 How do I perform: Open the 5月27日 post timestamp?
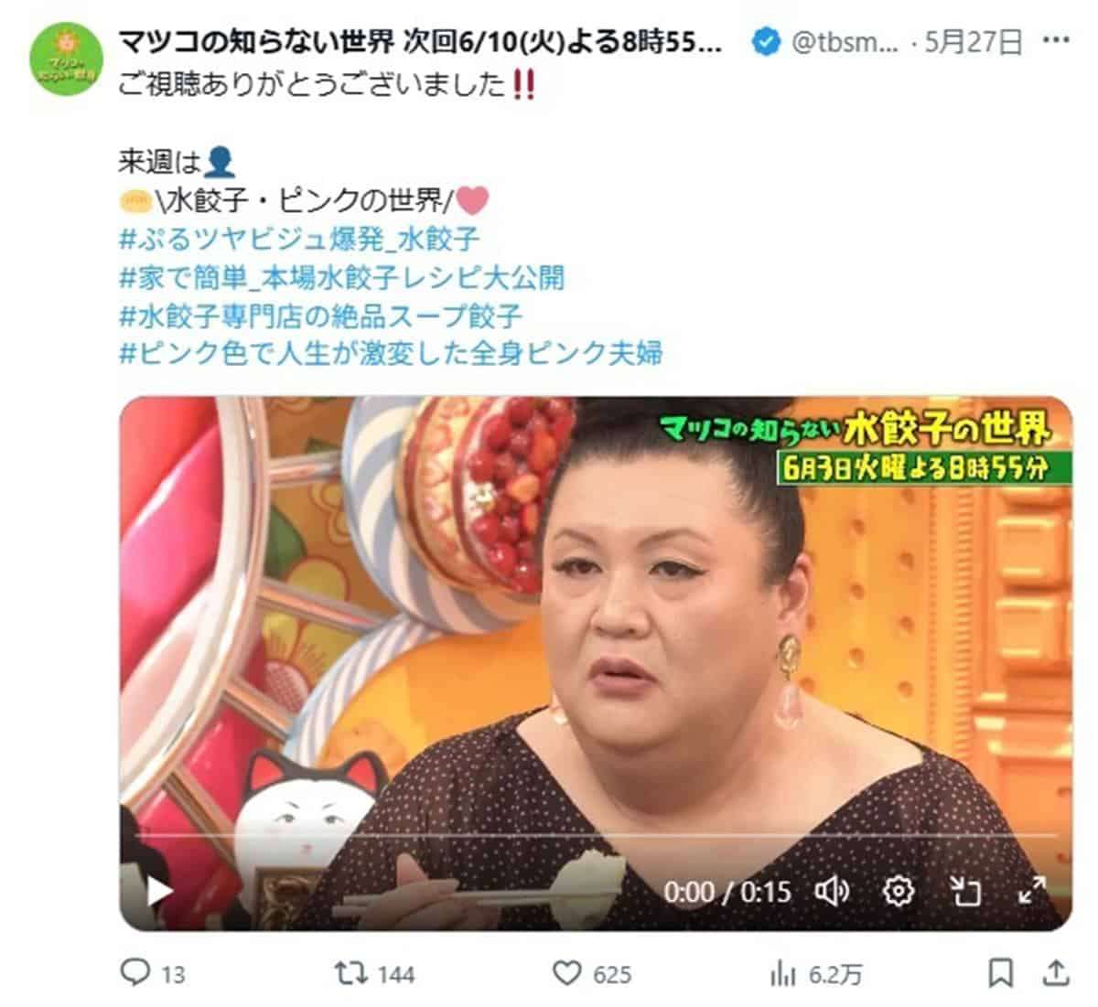(974, 42)
